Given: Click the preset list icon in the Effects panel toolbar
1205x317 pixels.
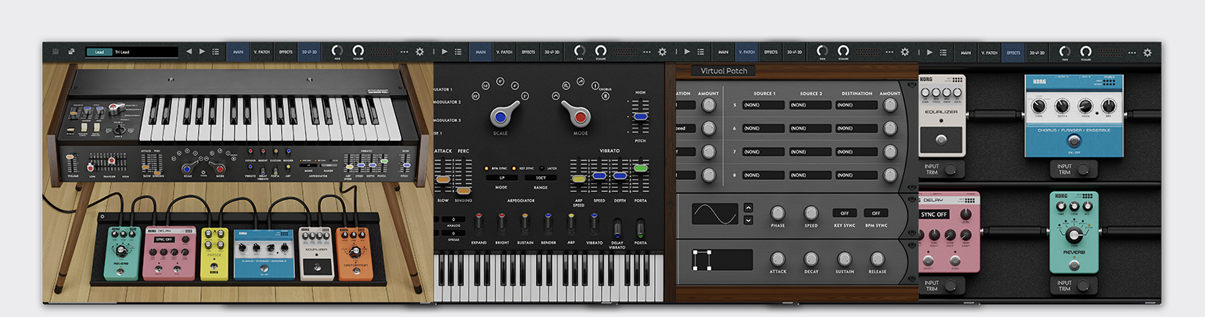Looking at the screenshot, I should pos(944,52).
